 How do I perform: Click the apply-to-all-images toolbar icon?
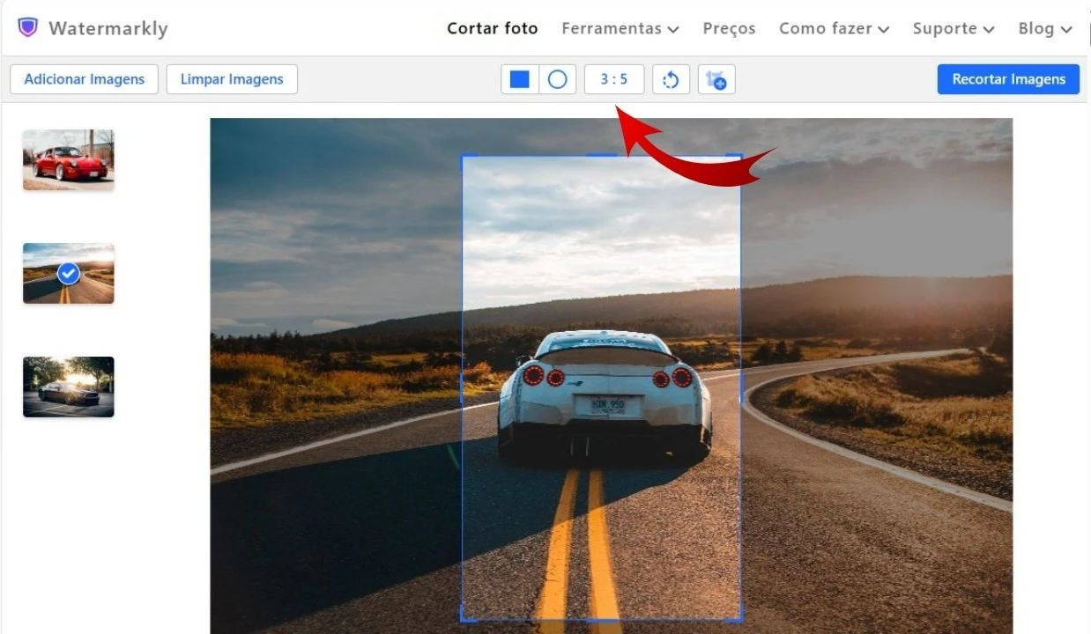coord(716,78)
